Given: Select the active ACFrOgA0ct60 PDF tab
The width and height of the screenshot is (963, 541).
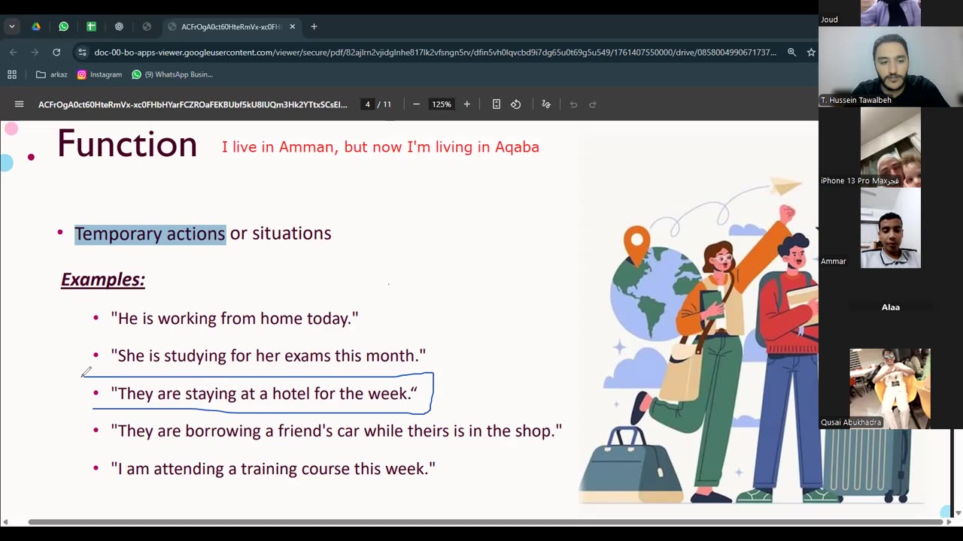Looking at the screenshot, I should pyautogui.click(x=230, y=26).
